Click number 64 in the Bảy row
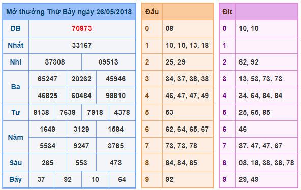Screen dimensions: 301x190 tap(122, 179)
